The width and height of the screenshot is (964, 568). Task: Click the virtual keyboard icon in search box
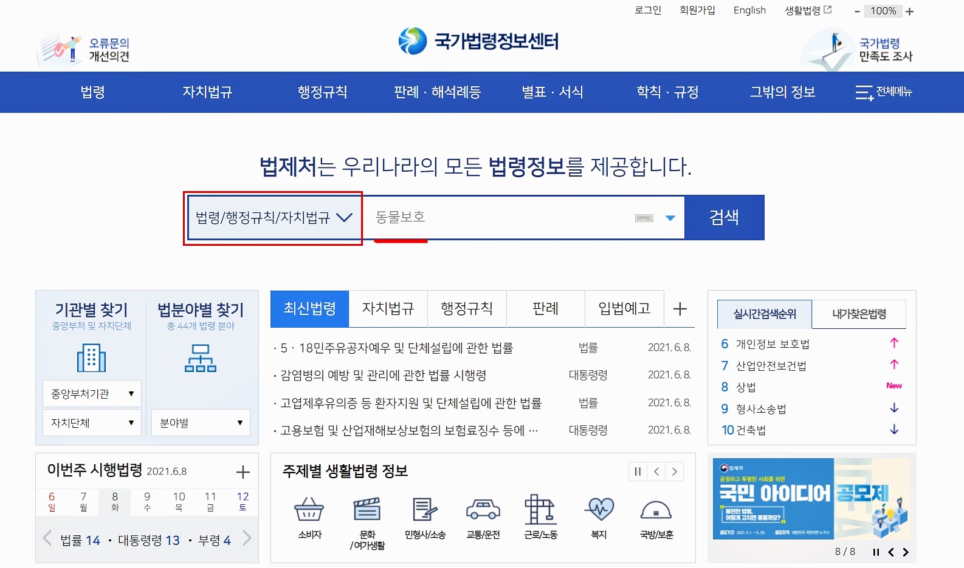click(x=644, y=218)
